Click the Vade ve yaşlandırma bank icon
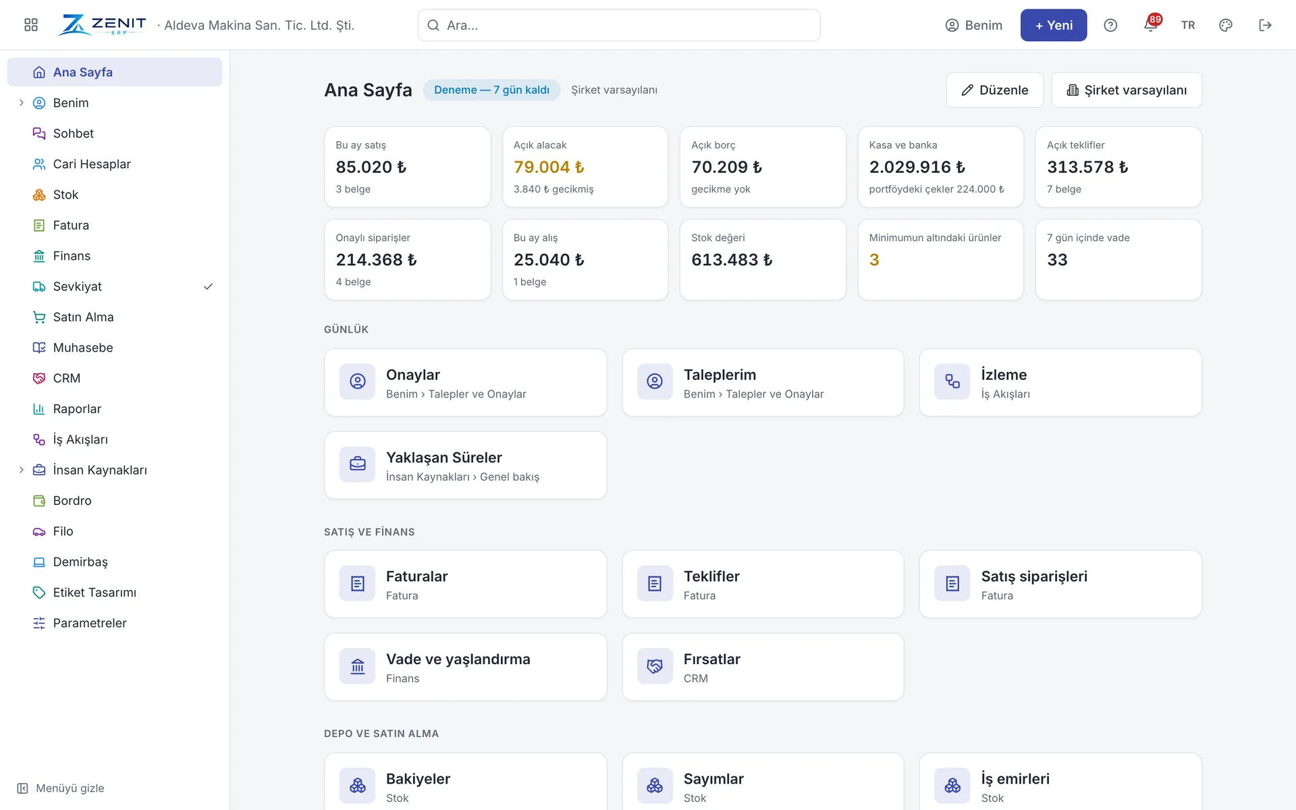 tap(358, 666)
